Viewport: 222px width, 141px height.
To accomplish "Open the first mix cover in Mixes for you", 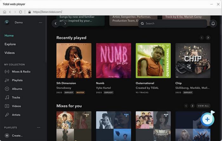I will [74, 126].
